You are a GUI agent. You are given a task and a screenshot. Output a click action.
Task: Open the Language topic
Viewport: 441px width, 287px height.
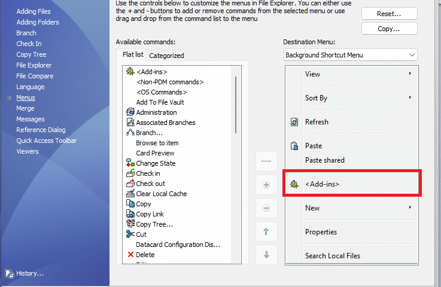(x=30, y=87)
